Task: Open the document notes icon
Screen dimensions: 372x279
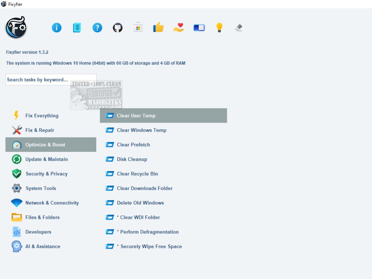Action: [x=77, y=27]
